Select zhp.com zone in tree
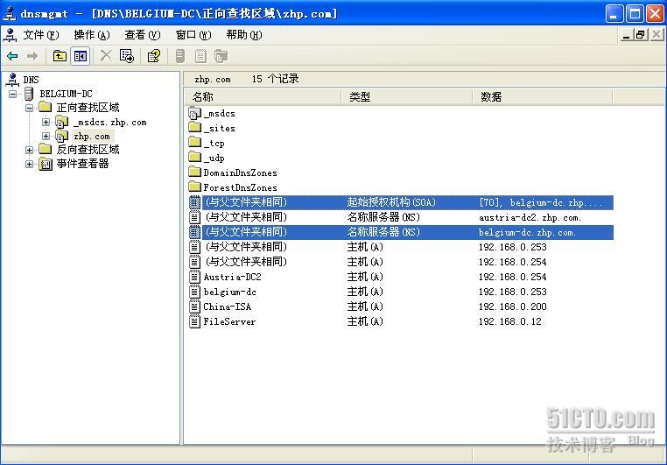 tap(92, 136)
